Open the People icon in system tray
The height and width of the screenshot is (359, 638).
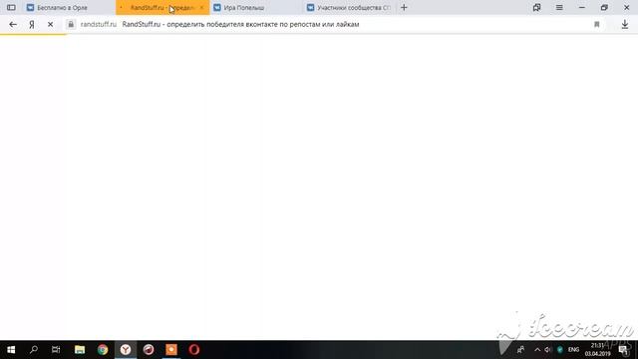(x=520, y=350)
